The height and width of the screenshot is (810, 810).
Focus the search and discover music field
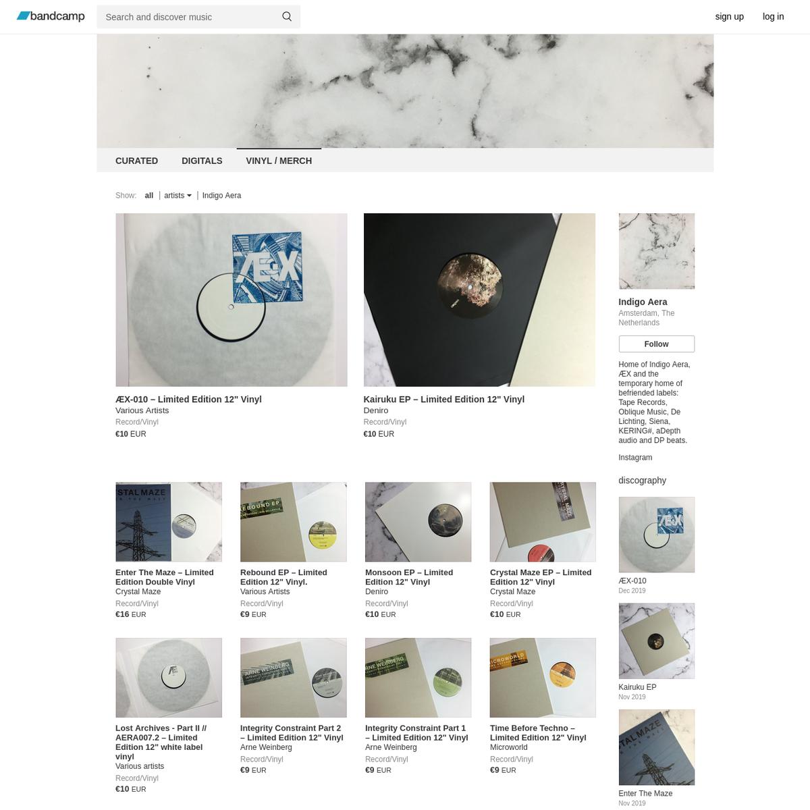[x=189, y=17]
